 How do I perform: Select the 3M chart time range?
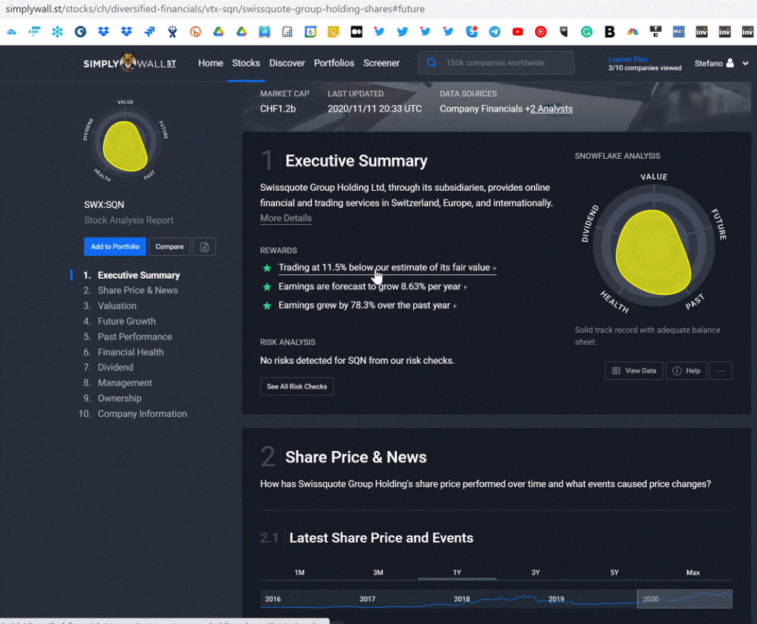[378, 573]
